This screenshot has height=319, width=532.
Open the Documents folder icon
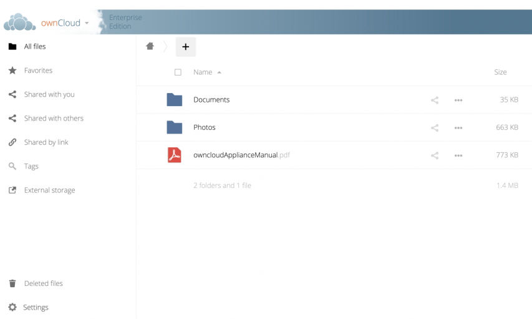[x=175, y=99]
